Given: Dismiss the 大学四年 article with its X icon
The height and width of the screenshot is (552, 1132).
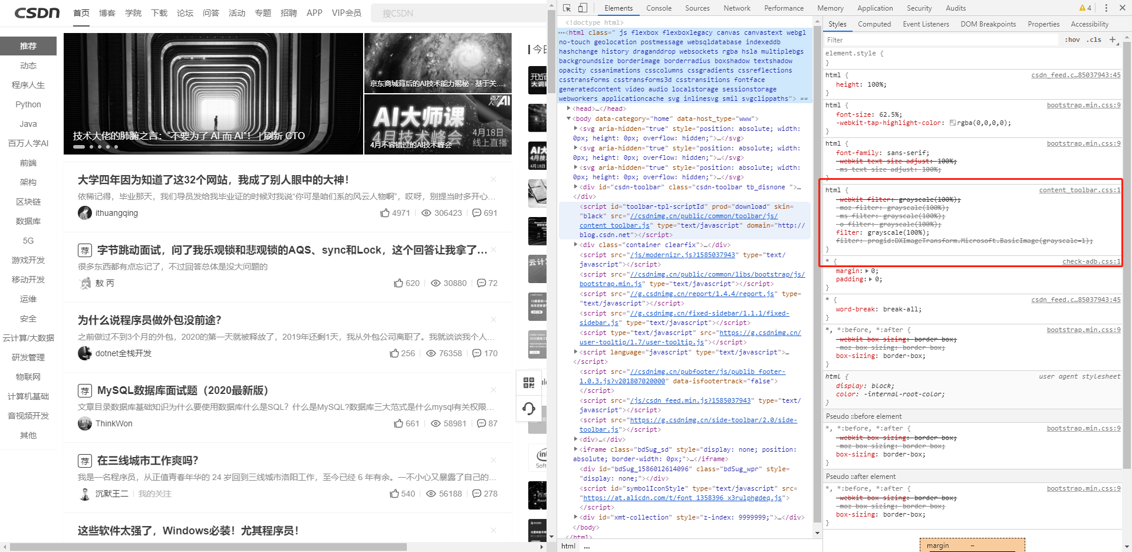Looking at the screenshot, I should pos(493,179).
